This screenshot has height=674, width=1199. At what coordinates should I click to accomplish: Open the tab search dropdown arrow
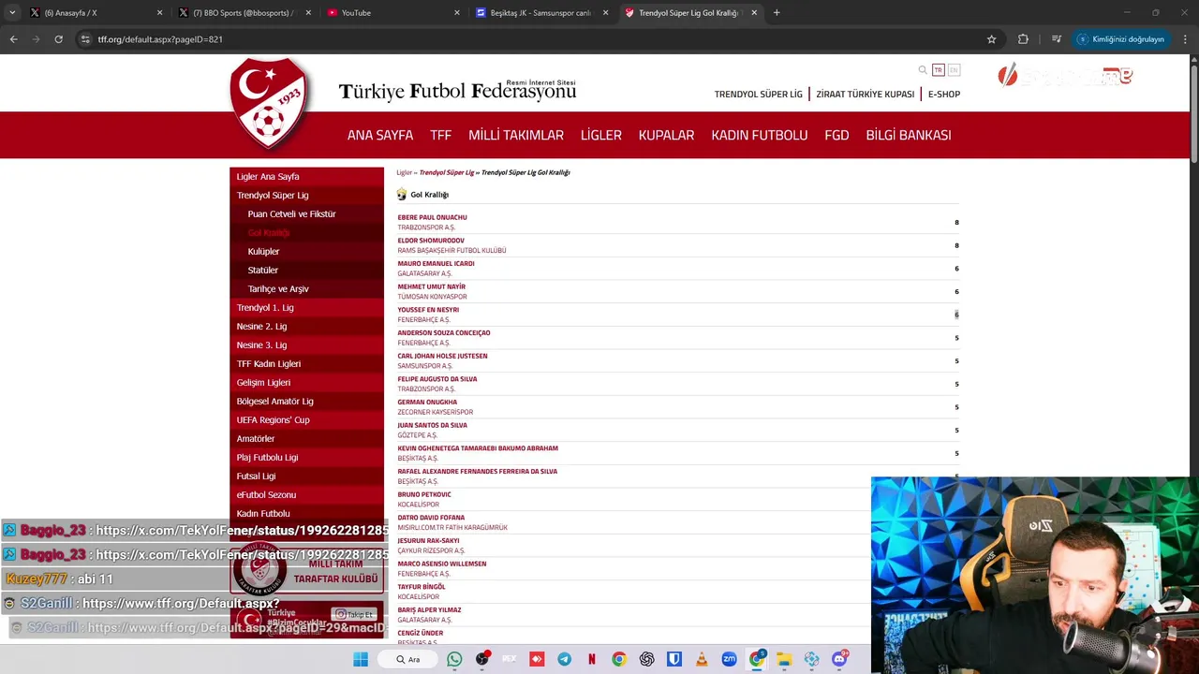pyautogui.click(x=12, y=13)
